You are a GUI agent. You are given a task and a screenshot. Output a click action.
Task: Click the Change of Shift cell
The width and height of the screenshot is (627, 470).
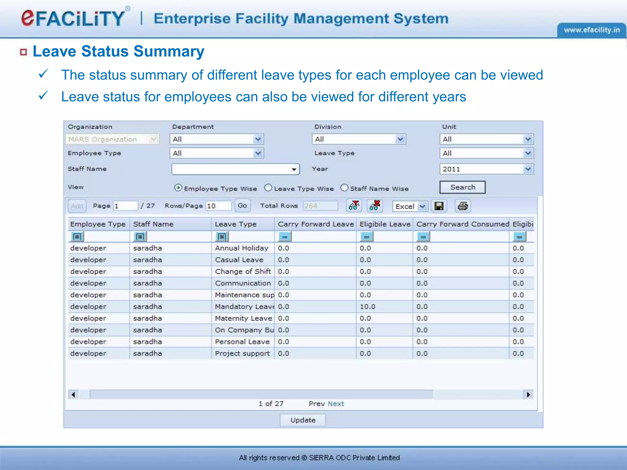243,271
